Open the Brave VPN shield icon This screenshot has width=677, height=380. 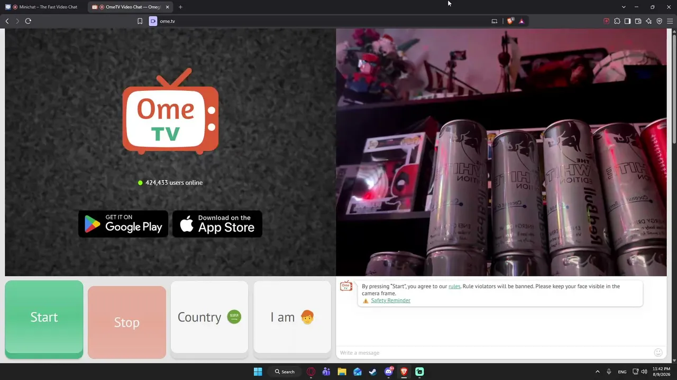click(x=659, y=21)
